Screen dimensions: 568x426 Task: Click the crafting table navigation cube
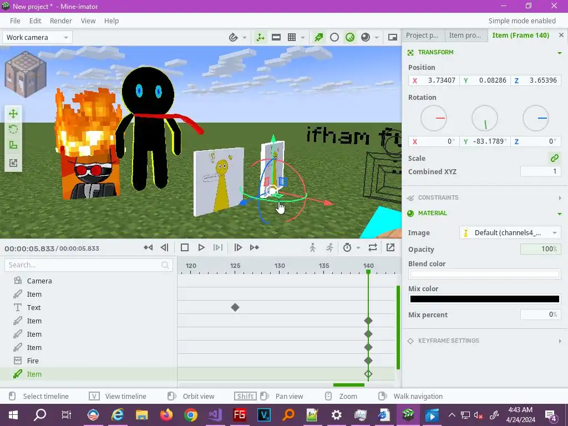pyautogui.click(x=26, y=75)
